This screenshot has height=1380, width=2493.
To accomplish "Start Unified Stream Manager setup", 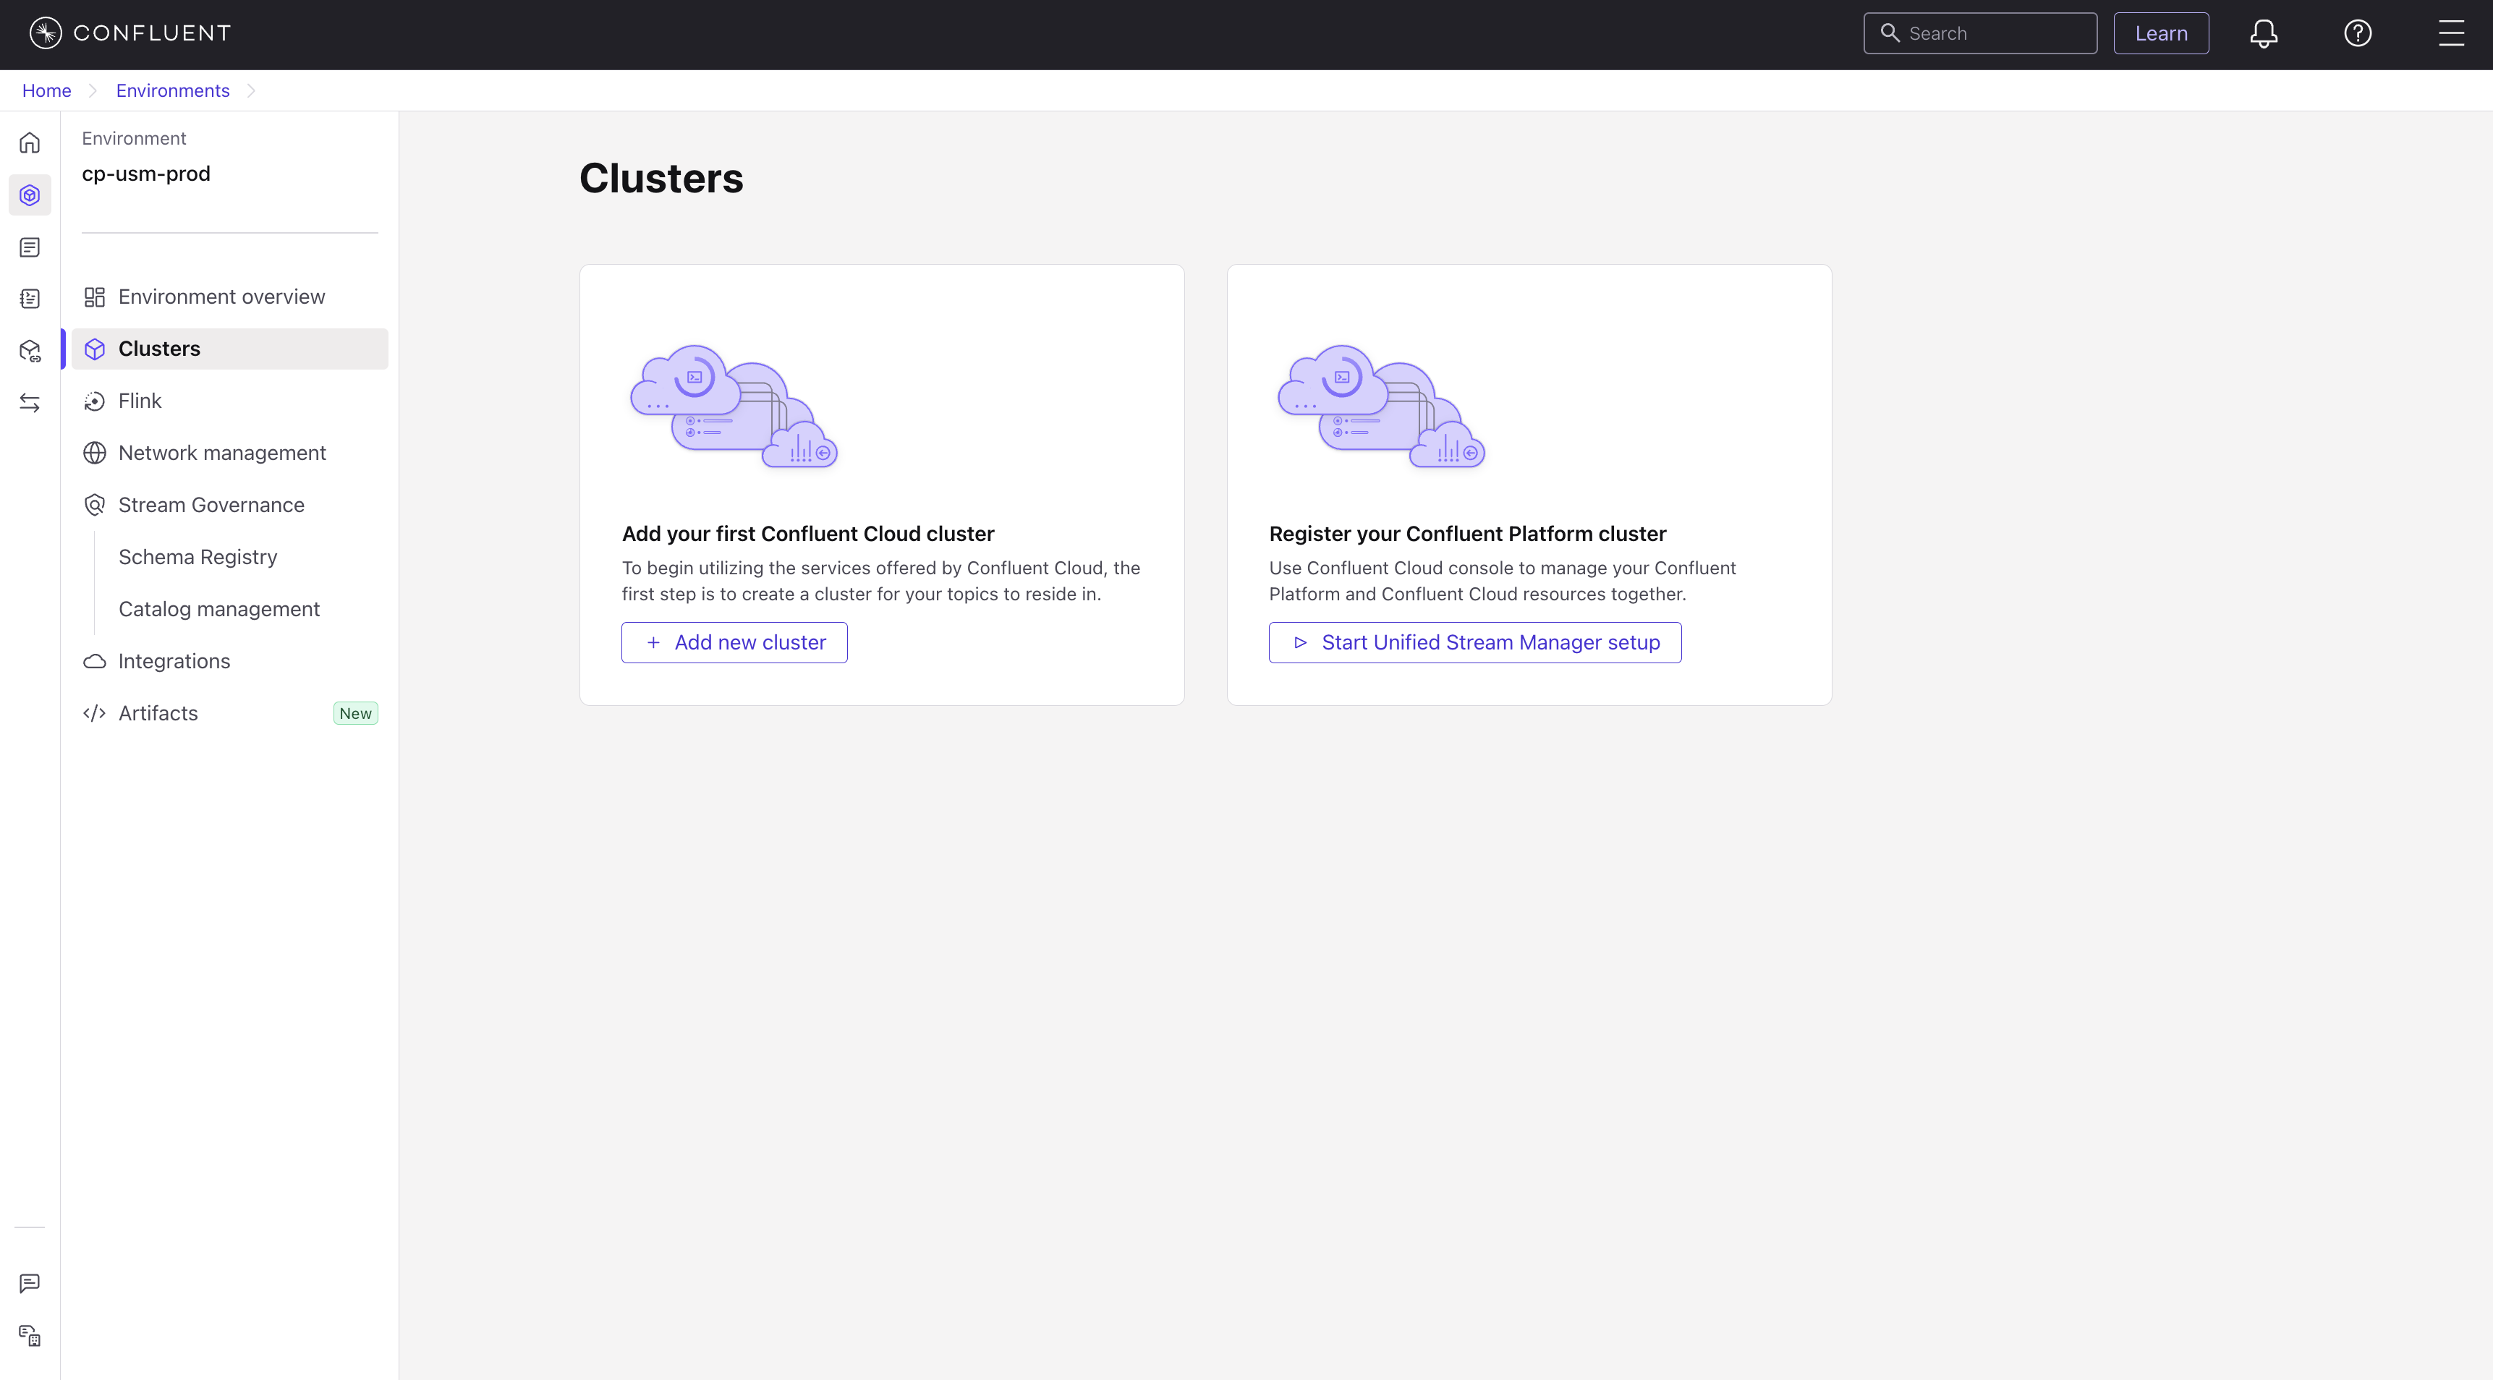I will point(1475,642).
